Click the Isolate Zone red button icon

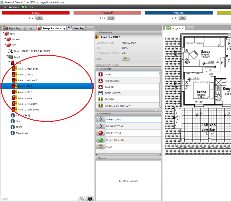[x=101, y=133]
